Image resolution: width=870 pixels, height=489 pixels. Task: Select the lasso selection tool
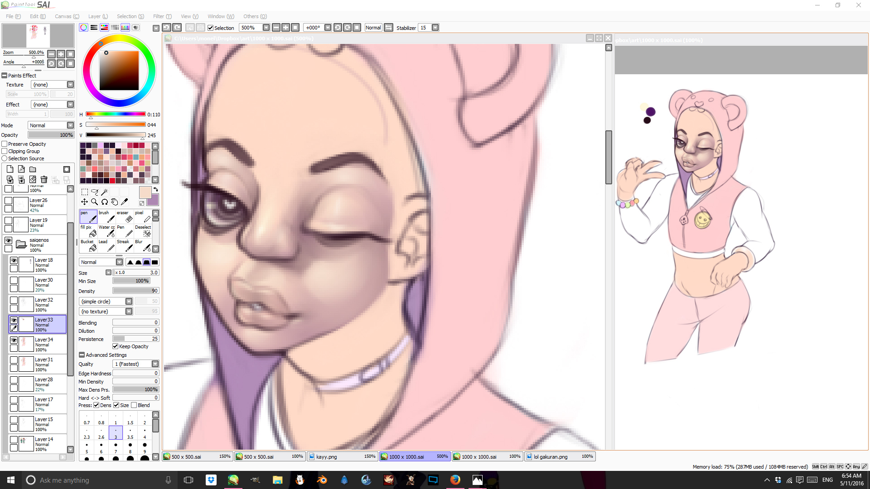point(94,192)
